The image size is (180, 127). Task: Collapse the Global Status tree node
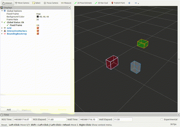point(2,22)
